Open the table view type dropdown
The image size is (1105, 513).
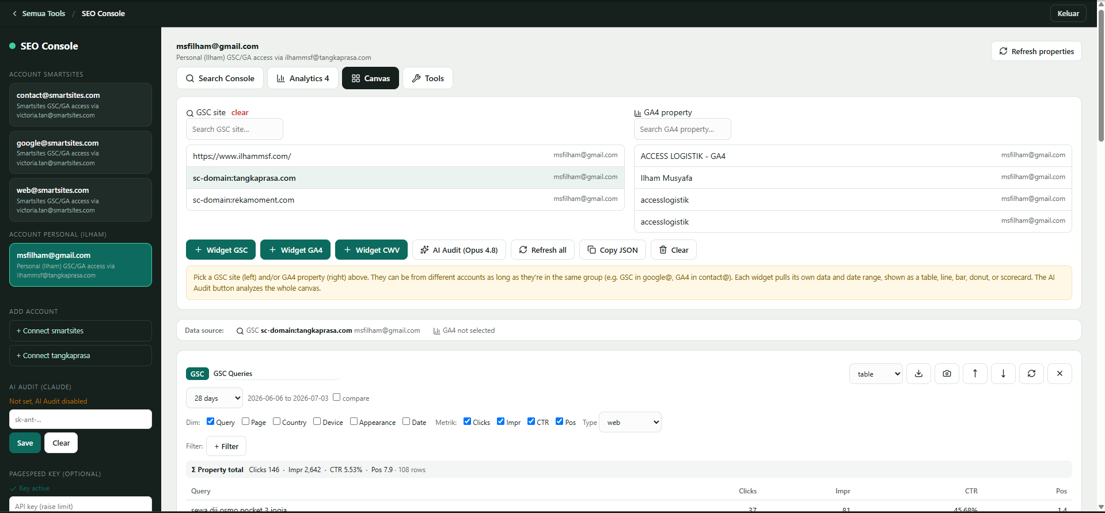(x=876, y=374)
